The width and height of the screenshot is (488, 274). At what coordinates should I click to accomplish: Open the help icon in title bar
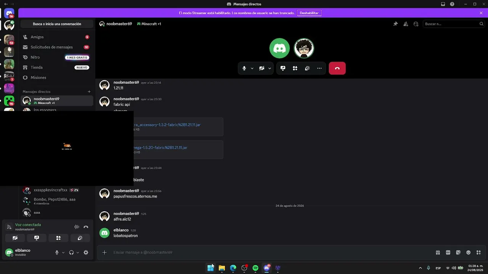pos(452,4)
